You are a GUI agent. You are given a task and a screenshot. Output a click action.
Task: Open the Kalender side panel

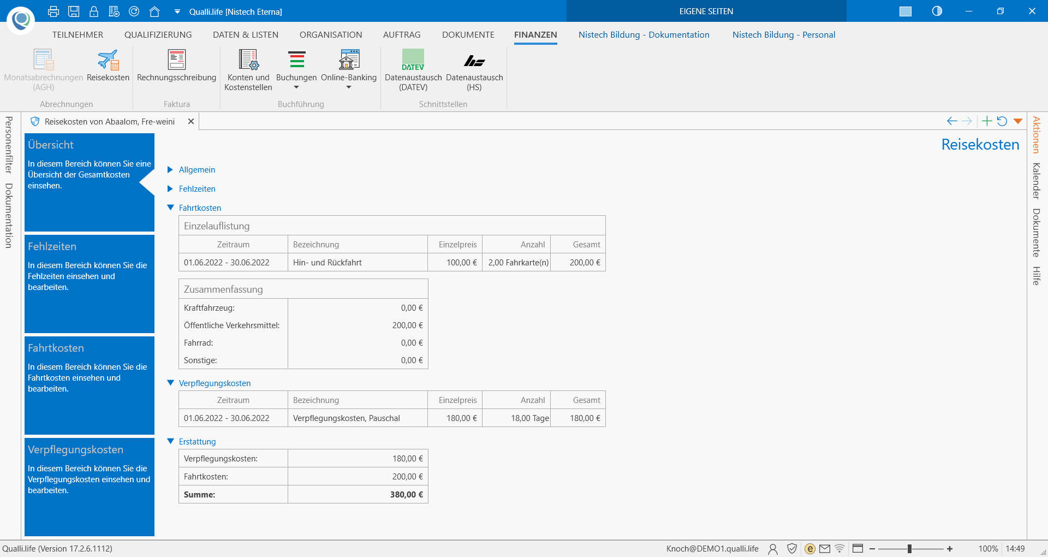pos(1036,181)
